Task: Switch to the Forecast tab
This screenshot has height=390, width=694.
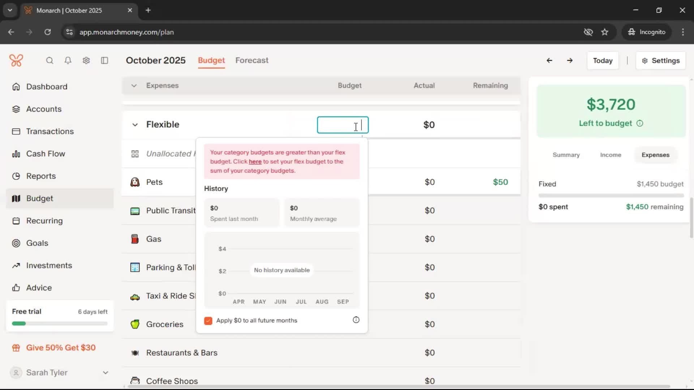Action: click(x=252, y=60)
